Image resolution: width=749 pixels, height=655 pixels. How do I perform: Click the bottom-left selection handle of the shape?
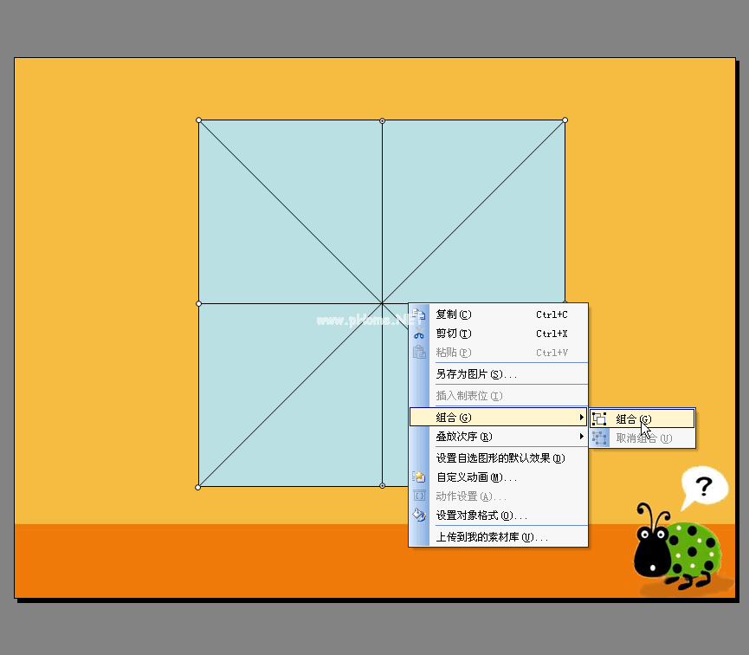198,487
